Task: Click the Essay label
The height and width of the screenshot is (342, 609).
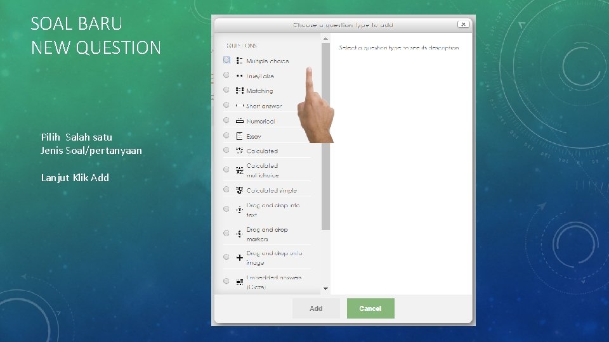Action: click(x=254, y=137)
